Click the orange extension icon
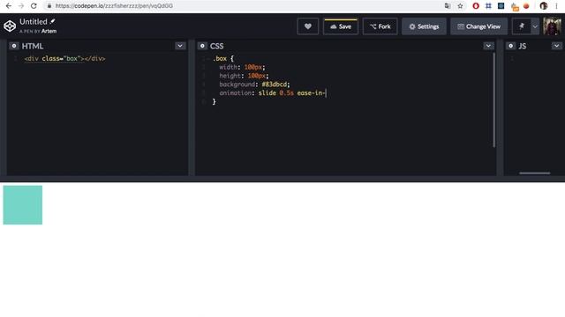 click(515, 6)
